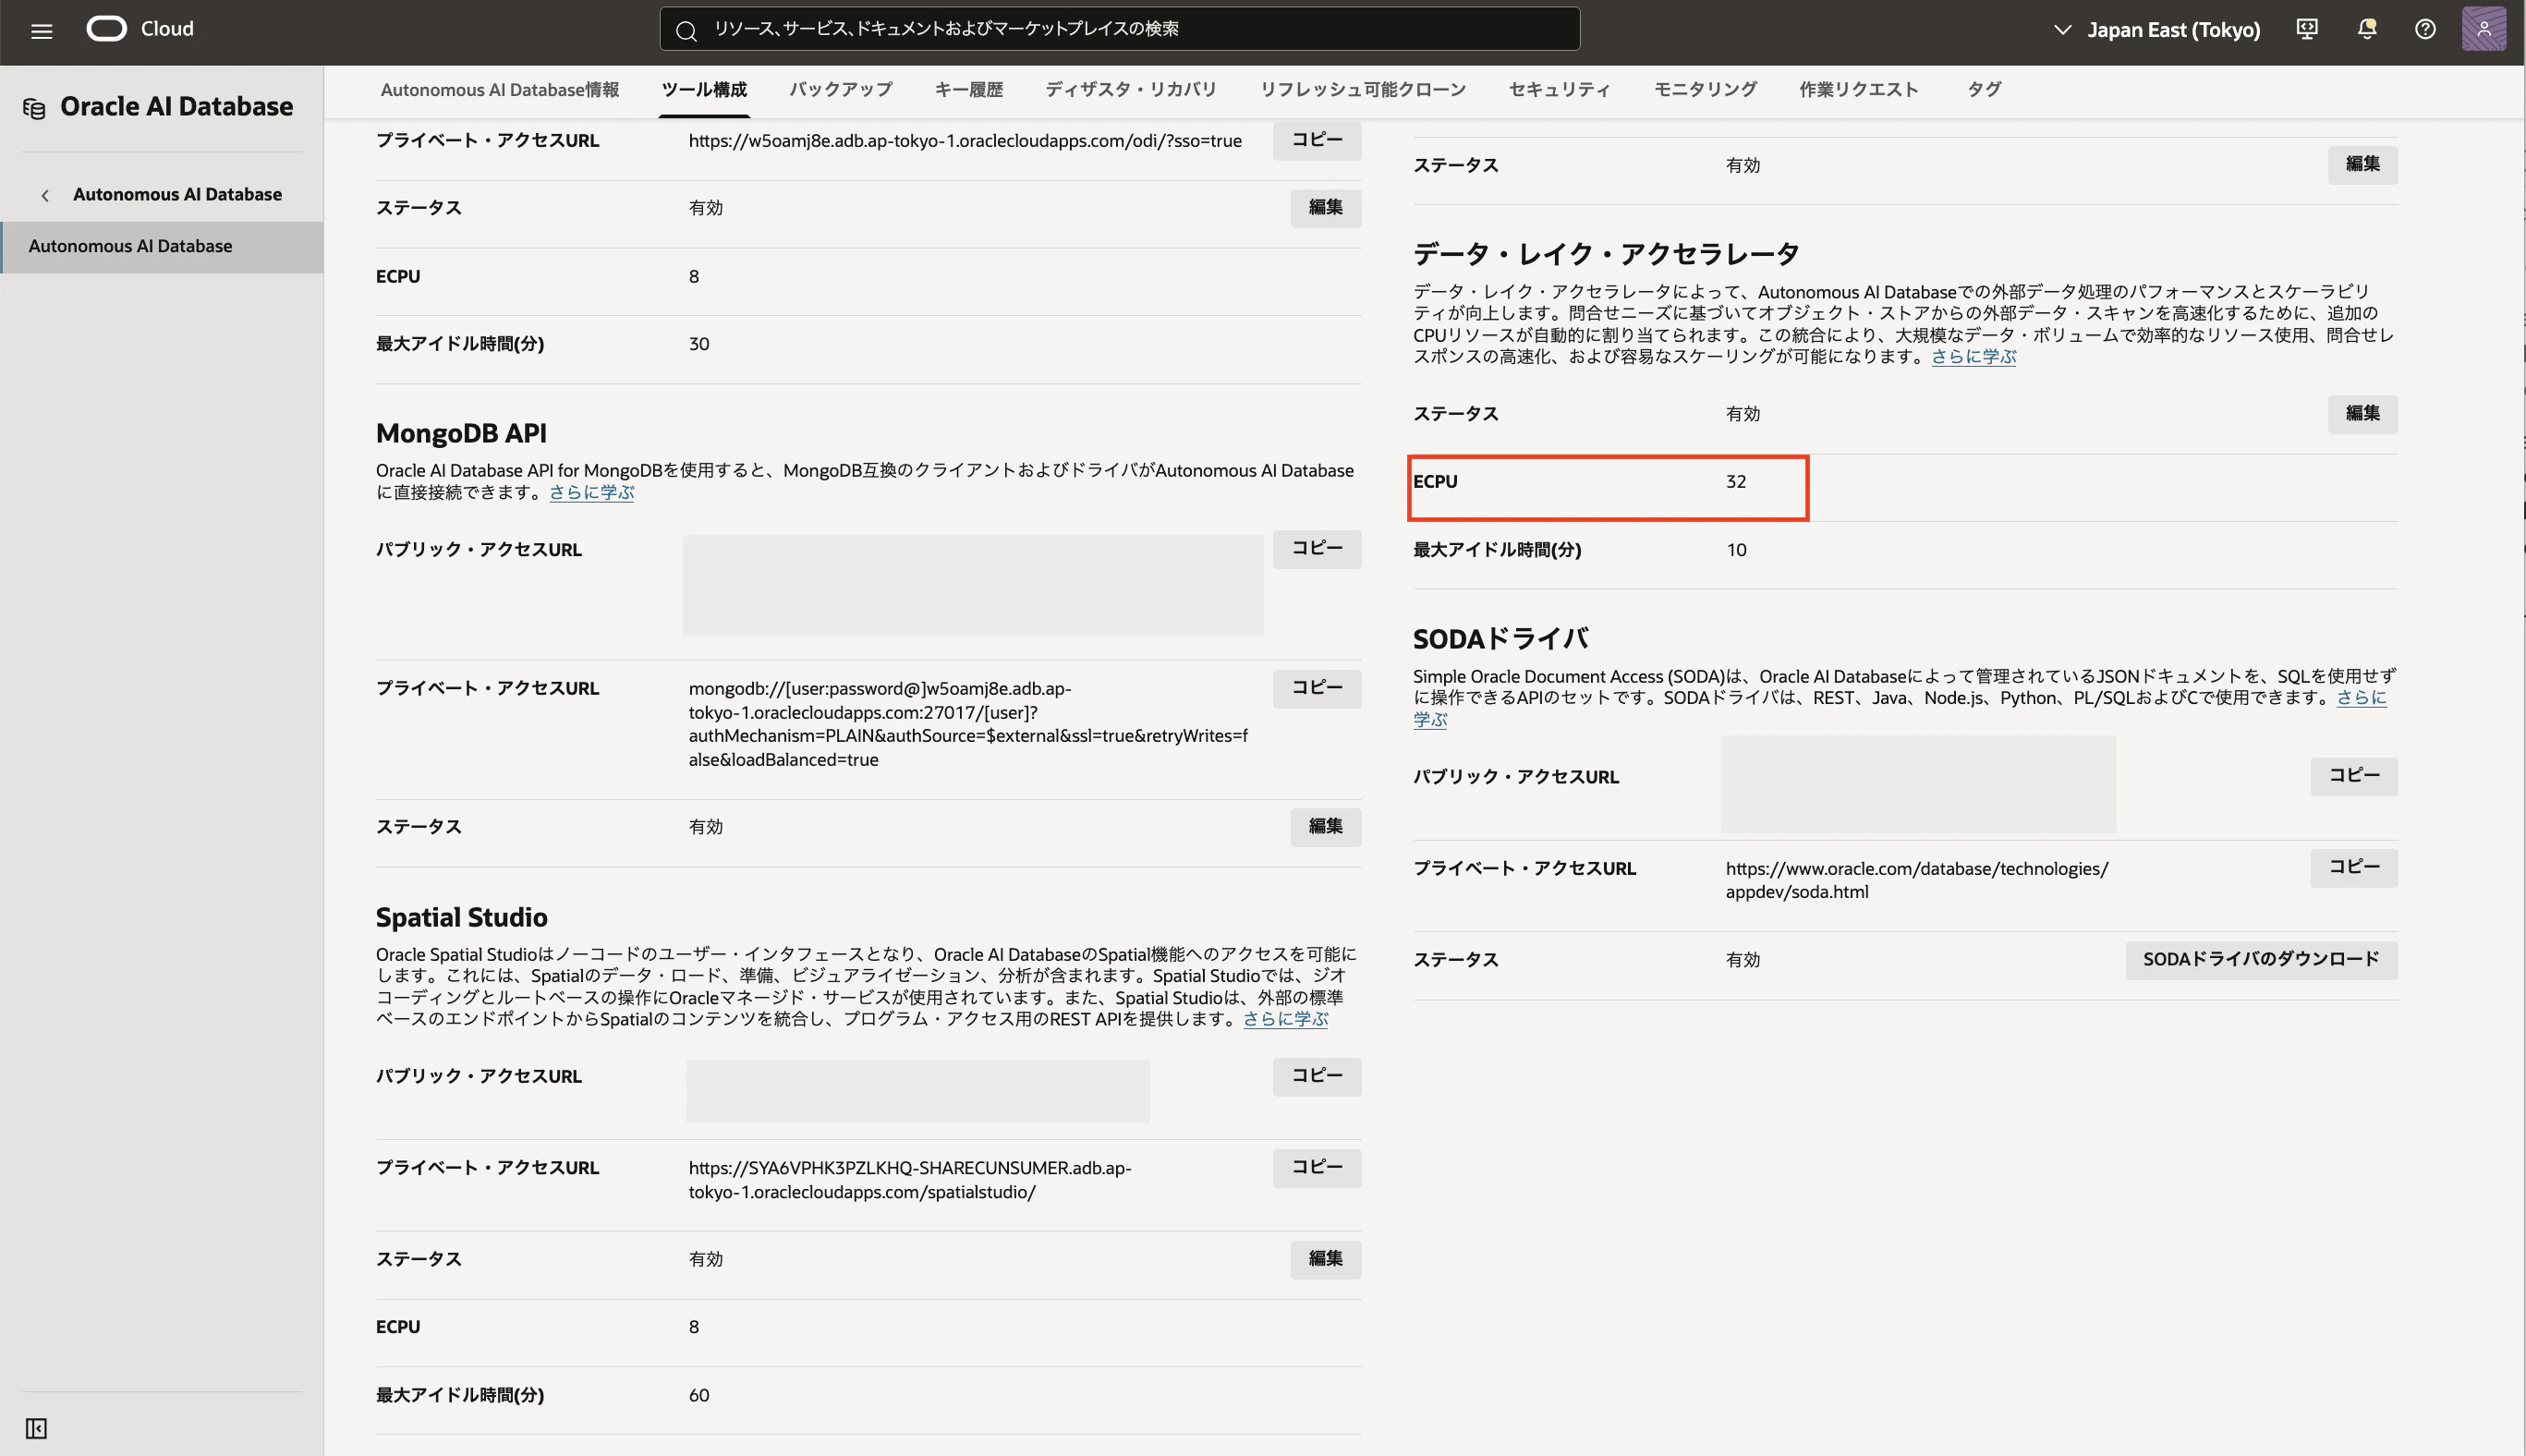Open the Cloud Shell developer tools icon
This screenshot has height=1456, width=2526.
pyautogui.click(x=2307, y=30)
